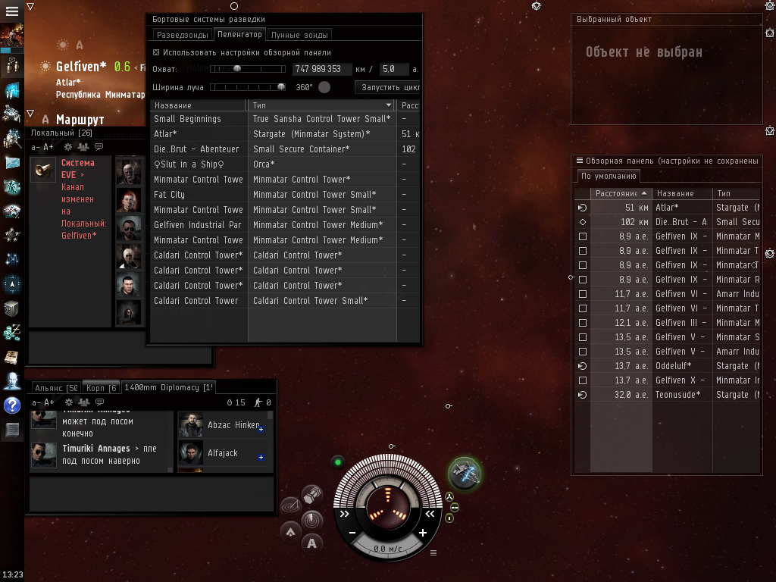Click speech bubble icon in Local chat
Image resolution: width=776 pixels, height=582 pixels.
pyautogui.click(x=99, y=147)
